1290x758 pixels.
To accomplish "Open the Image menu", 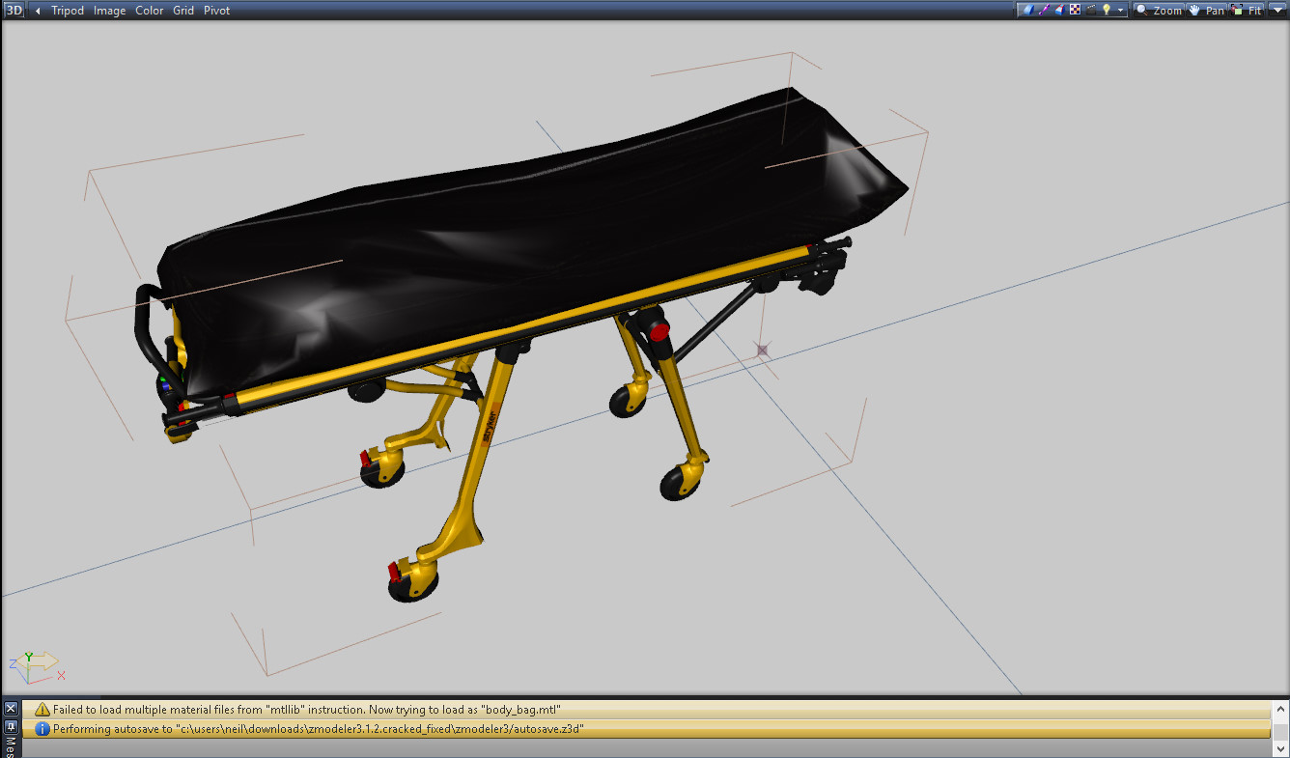I will tap(110, 11).
